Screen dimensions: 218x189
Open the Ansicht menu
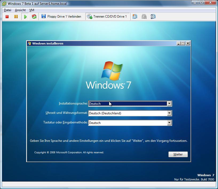click(x=20, y=10)
